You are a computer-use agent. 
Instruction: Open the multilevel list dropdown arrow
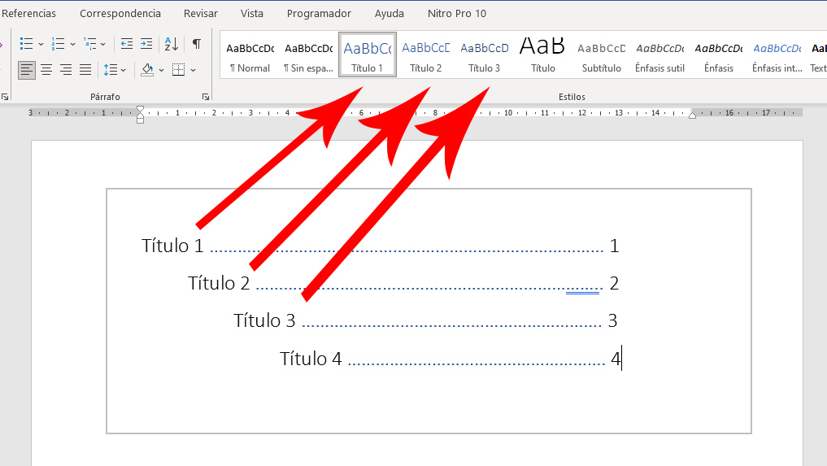pos(103,44)
